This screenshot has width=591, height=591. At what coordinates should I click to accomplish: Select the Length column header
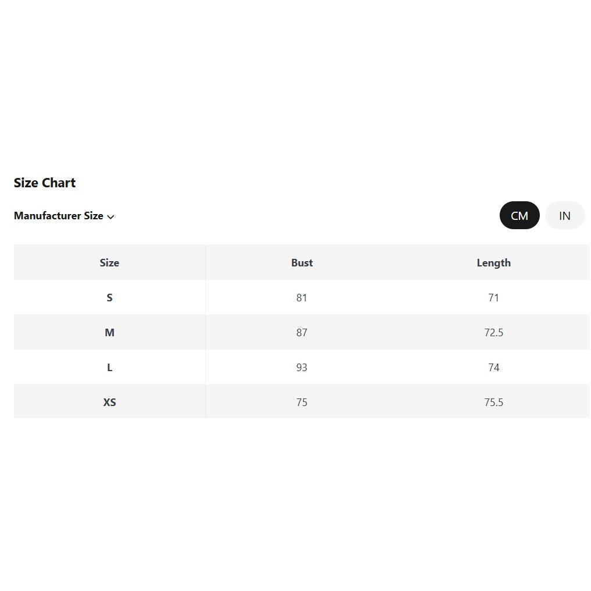[494, 263]
